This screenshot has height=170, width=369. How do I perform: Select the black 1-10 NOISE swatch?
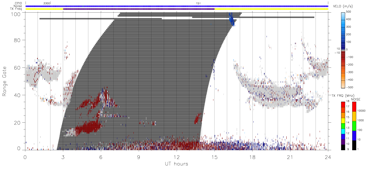pos(354,145)
